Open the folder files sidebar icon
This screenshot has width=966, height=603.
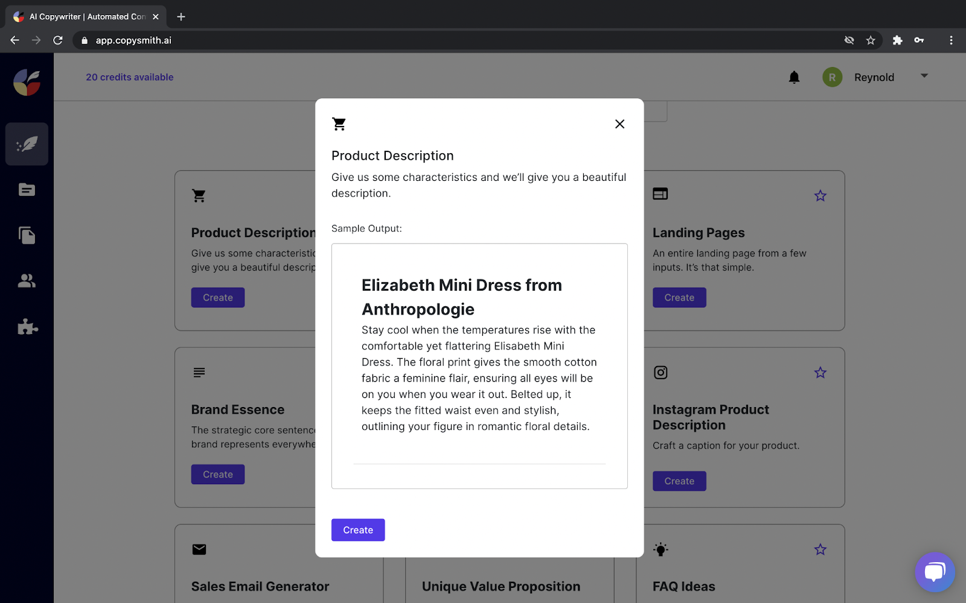(27, 190)
